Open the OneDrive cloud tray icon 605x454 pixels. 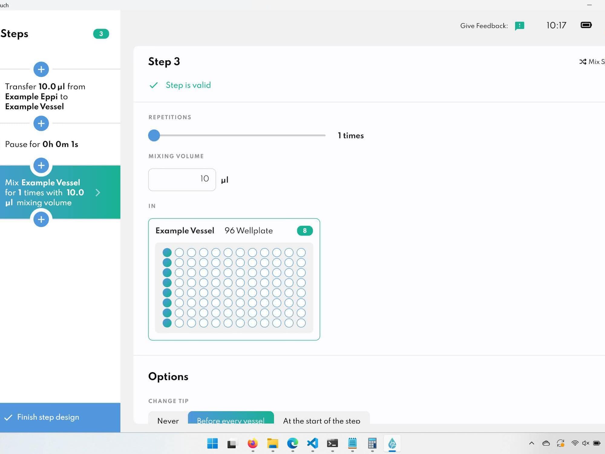point(546,443)
